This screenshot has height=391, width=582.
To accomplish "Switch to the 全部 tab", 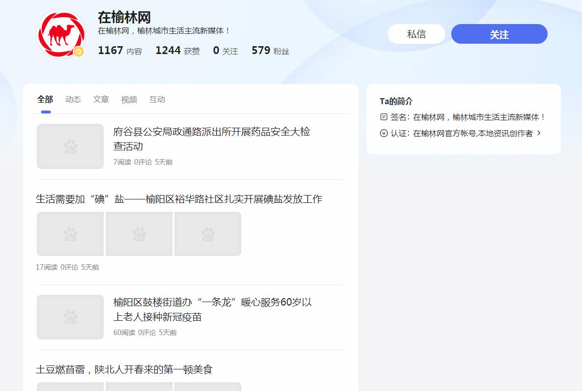I will click(x=45, y=99).
